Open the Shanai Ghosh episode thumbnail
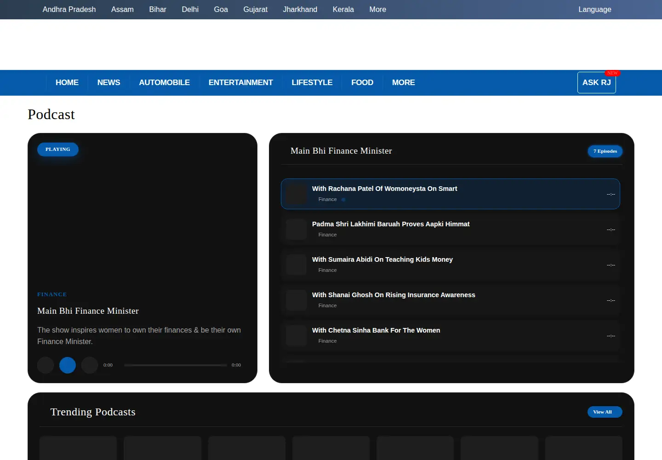Viewport: 662px width, 460px height. (x=297, y=300)
